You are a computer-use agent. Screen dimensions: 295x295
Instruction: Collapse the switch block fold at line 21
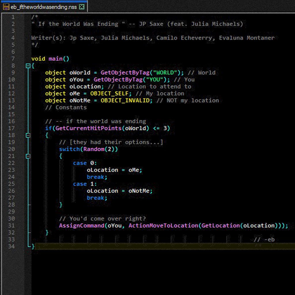[x=28, y=156]
